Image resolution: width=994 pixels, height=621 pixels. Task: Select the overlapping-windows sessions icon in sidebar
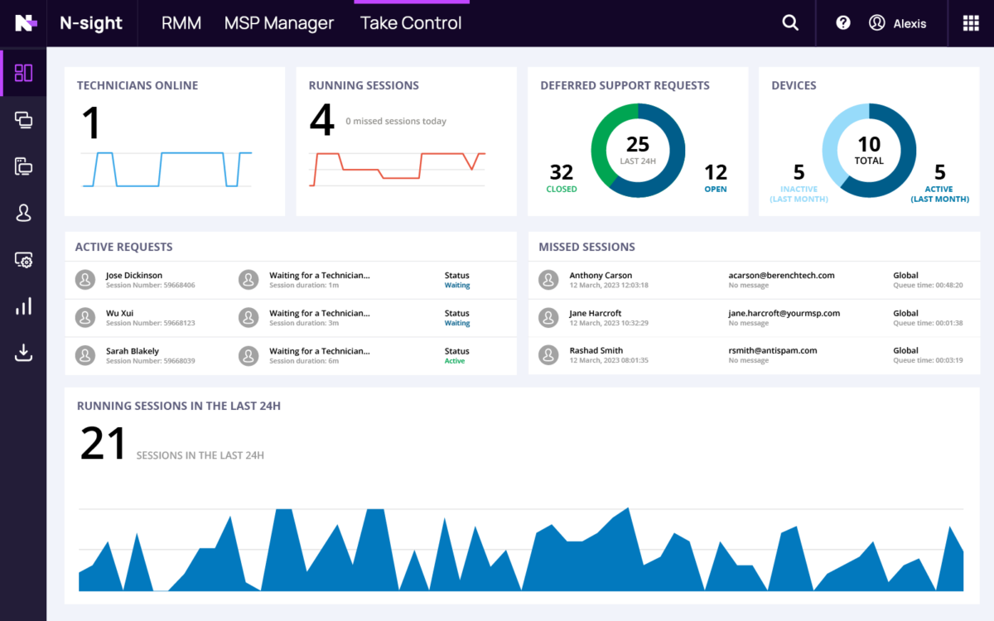pos(23,119)
